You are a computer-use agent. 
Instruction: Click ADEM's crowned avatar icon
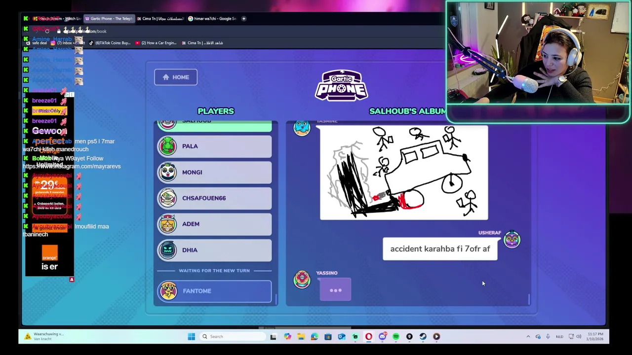coord(167,224)
